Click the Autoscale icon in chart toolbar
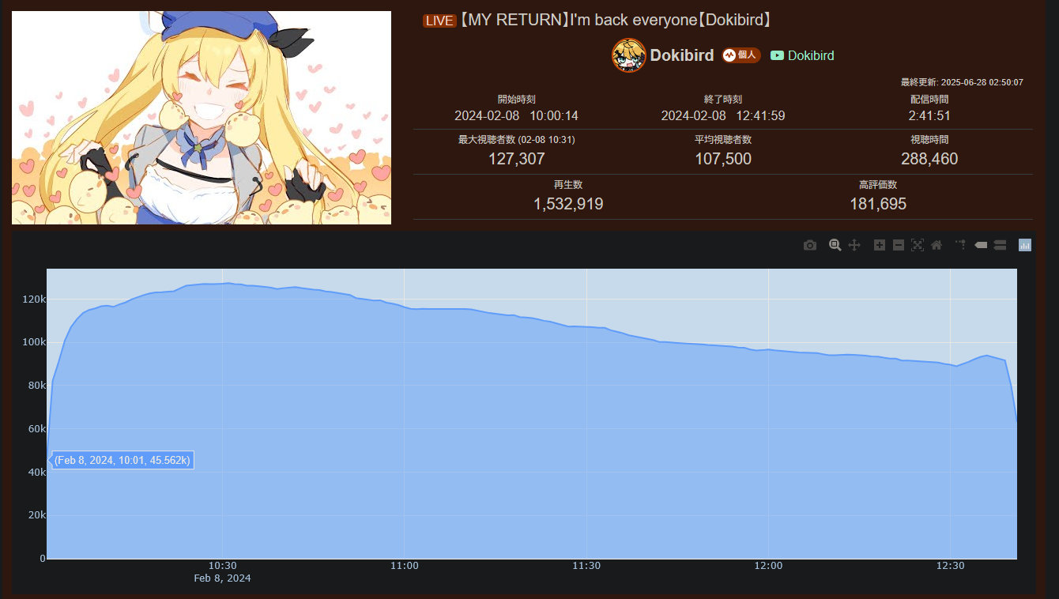The width and height of the screenshot is (1059, 599). pyautogui.click(x=918, y=245)
